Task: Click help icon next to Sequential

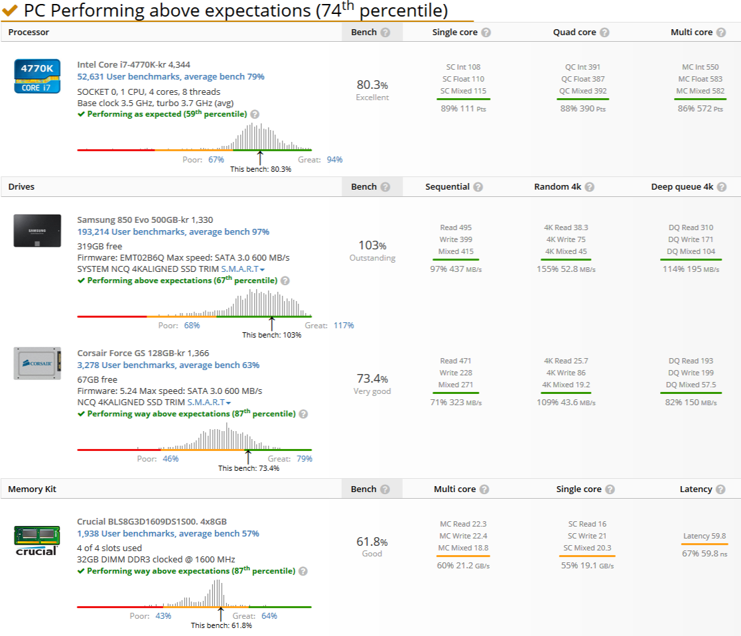Action: [478, 186]
